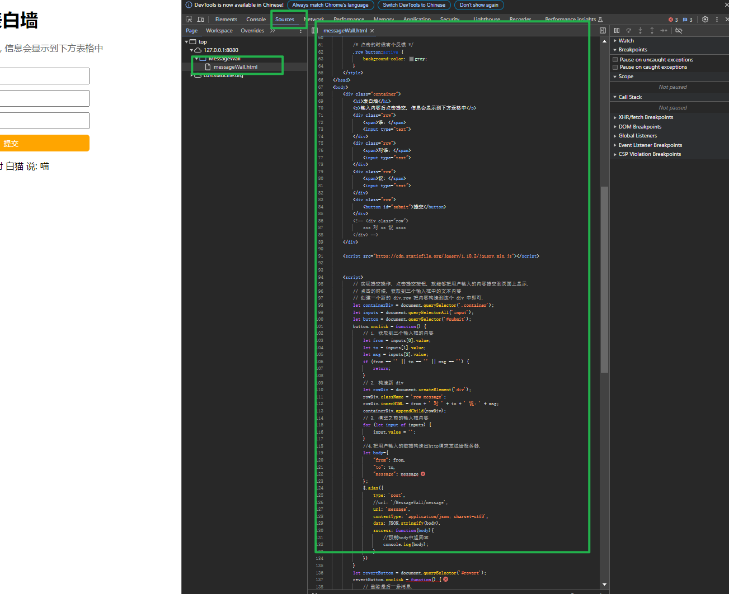This screenshot has width=729, height=594.
Task: Click the jquery.min.js script URL in code
Action: point(444,256)
